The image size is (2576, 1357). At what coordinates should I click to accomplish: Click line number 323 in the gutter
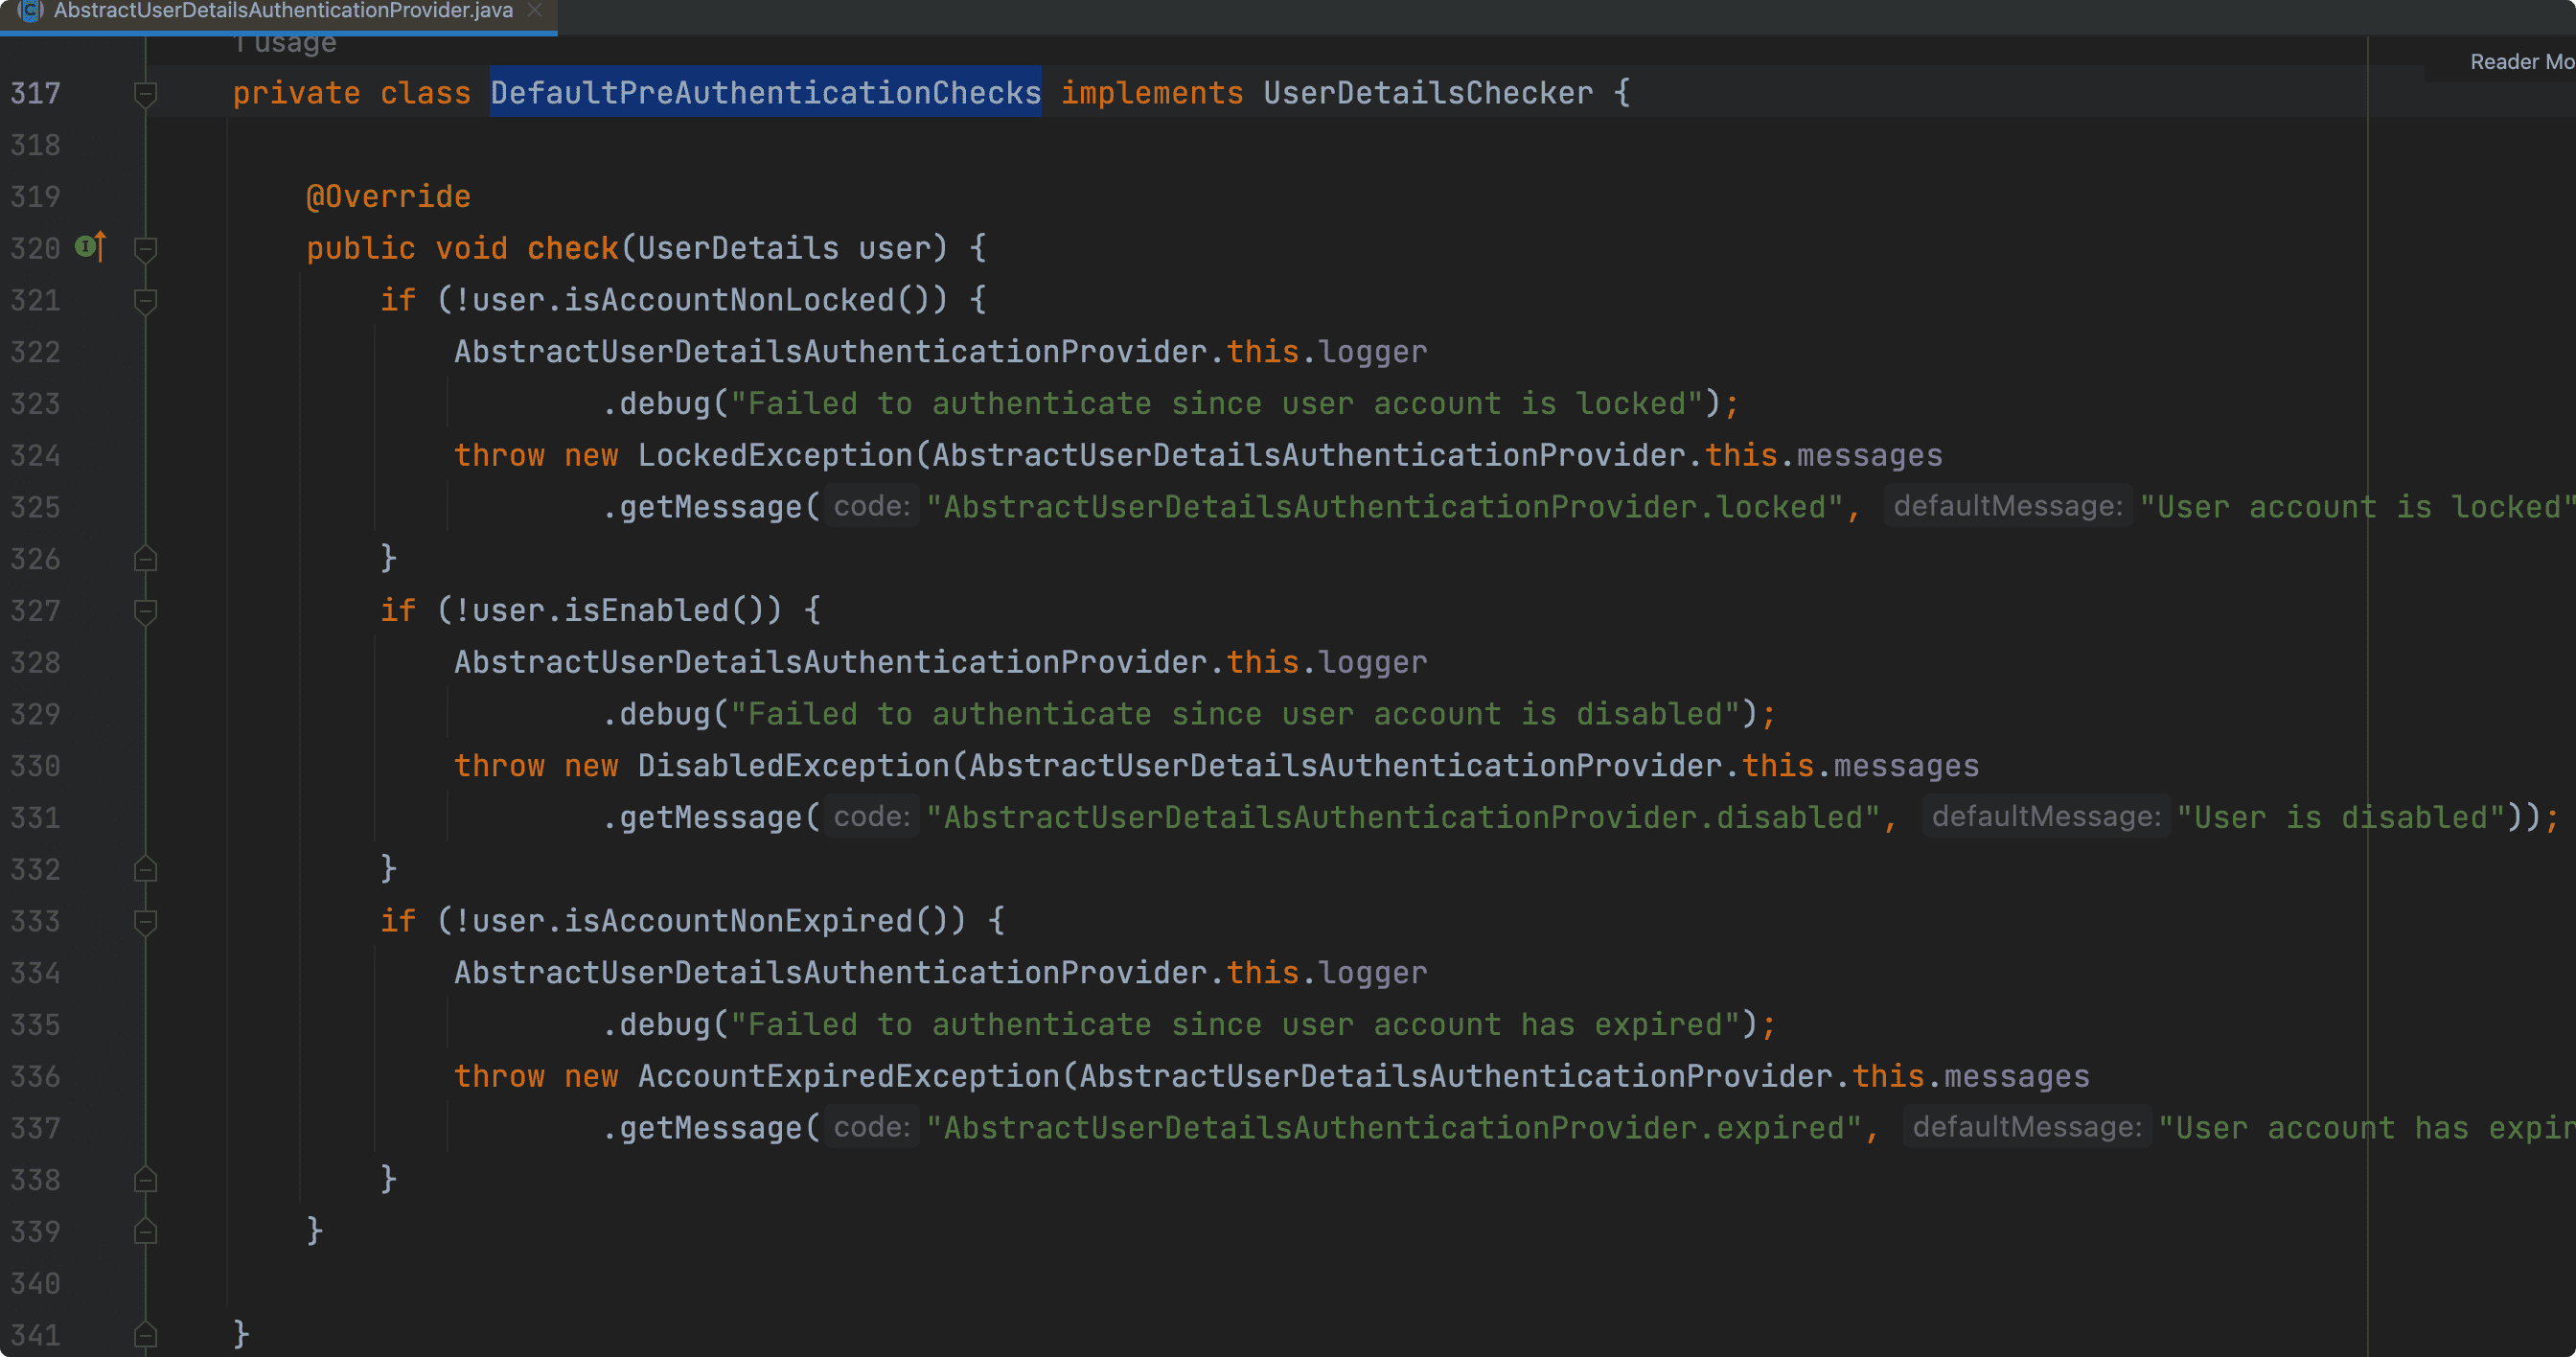(36, 404)
